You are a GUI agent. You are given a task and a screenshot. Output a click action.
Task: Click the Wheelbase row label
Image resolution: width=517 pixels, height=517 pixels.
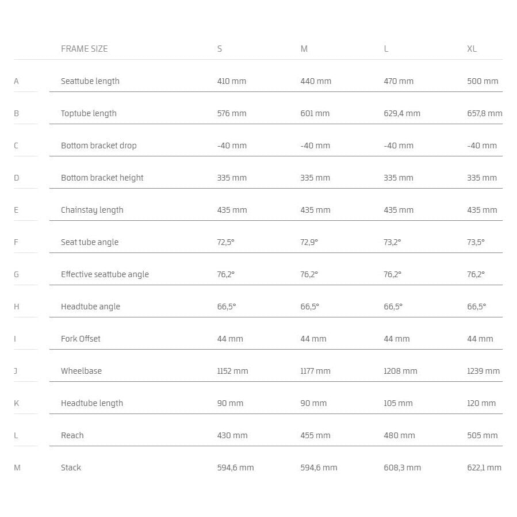[81, 371]
